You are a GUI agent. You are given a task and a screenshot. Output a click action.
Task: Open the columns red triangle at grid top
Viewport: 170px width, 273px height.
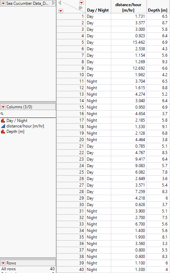[x=82, y=3]
